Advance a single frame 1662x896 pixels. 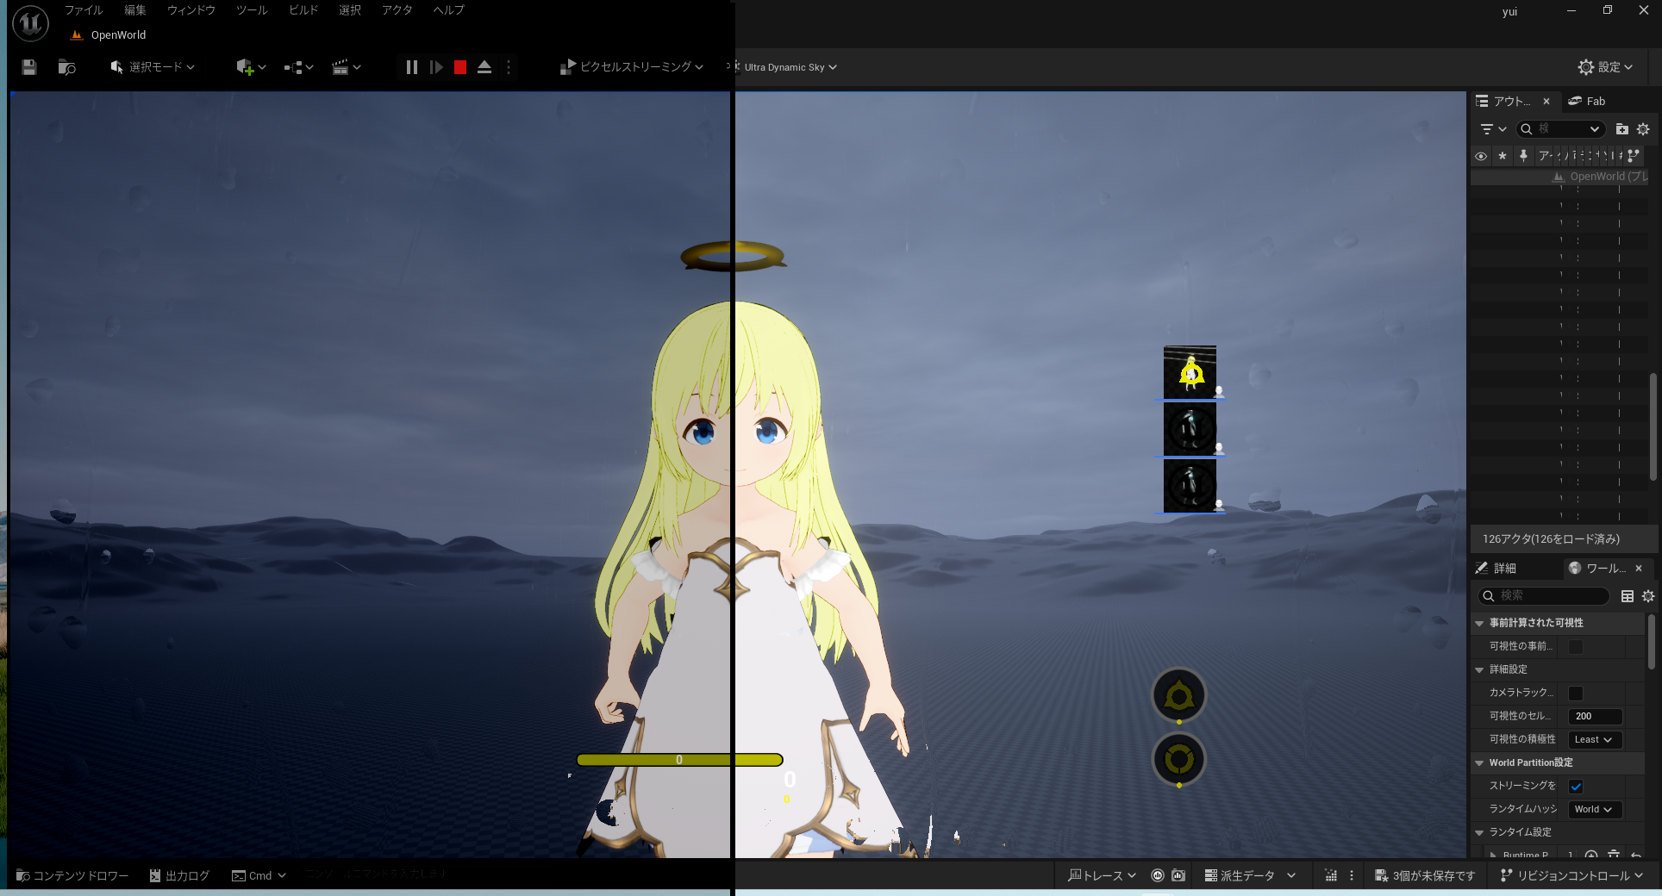click(436, 67)
